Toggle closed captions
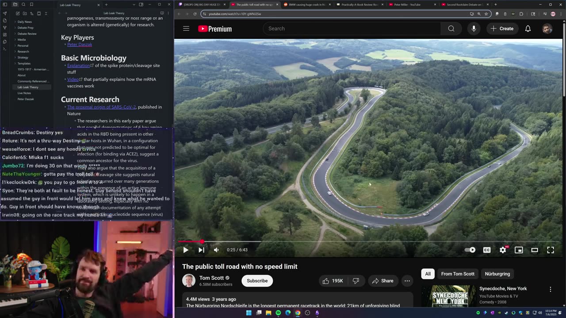566x318 pixels. click(x=487, y=250)
